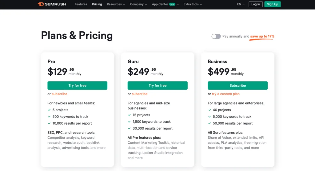Screen dimensions: 315x171
Task: Open the Features menu item
Action: tap(81, 4)
